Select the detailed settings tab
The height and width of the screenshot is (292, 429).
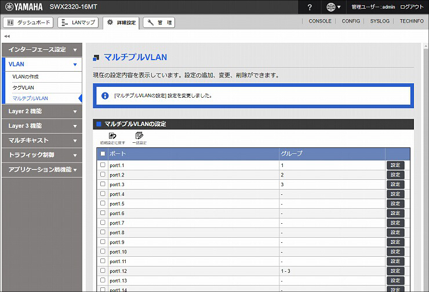(121, 23)
